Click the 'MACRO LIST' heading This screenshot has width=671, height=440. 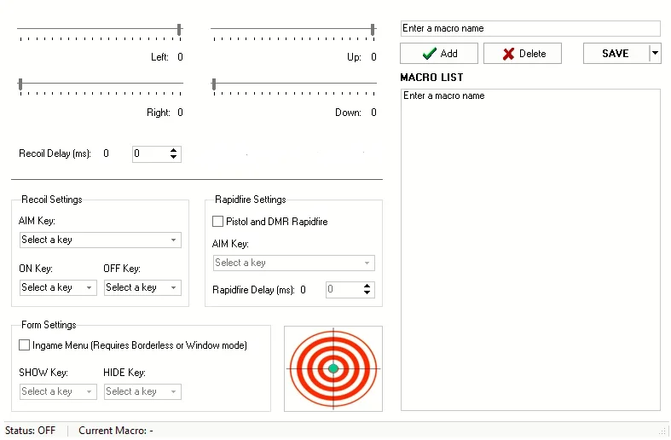431,78
